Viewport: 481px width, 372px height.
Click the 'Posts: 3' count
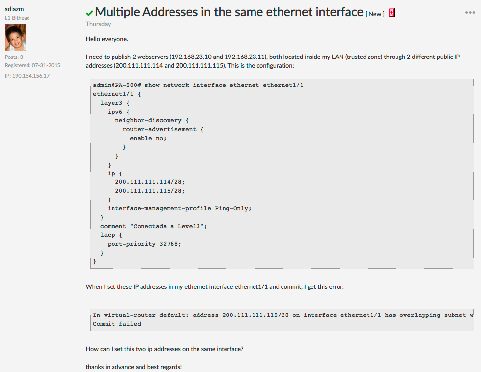click(x=14, y=57)
